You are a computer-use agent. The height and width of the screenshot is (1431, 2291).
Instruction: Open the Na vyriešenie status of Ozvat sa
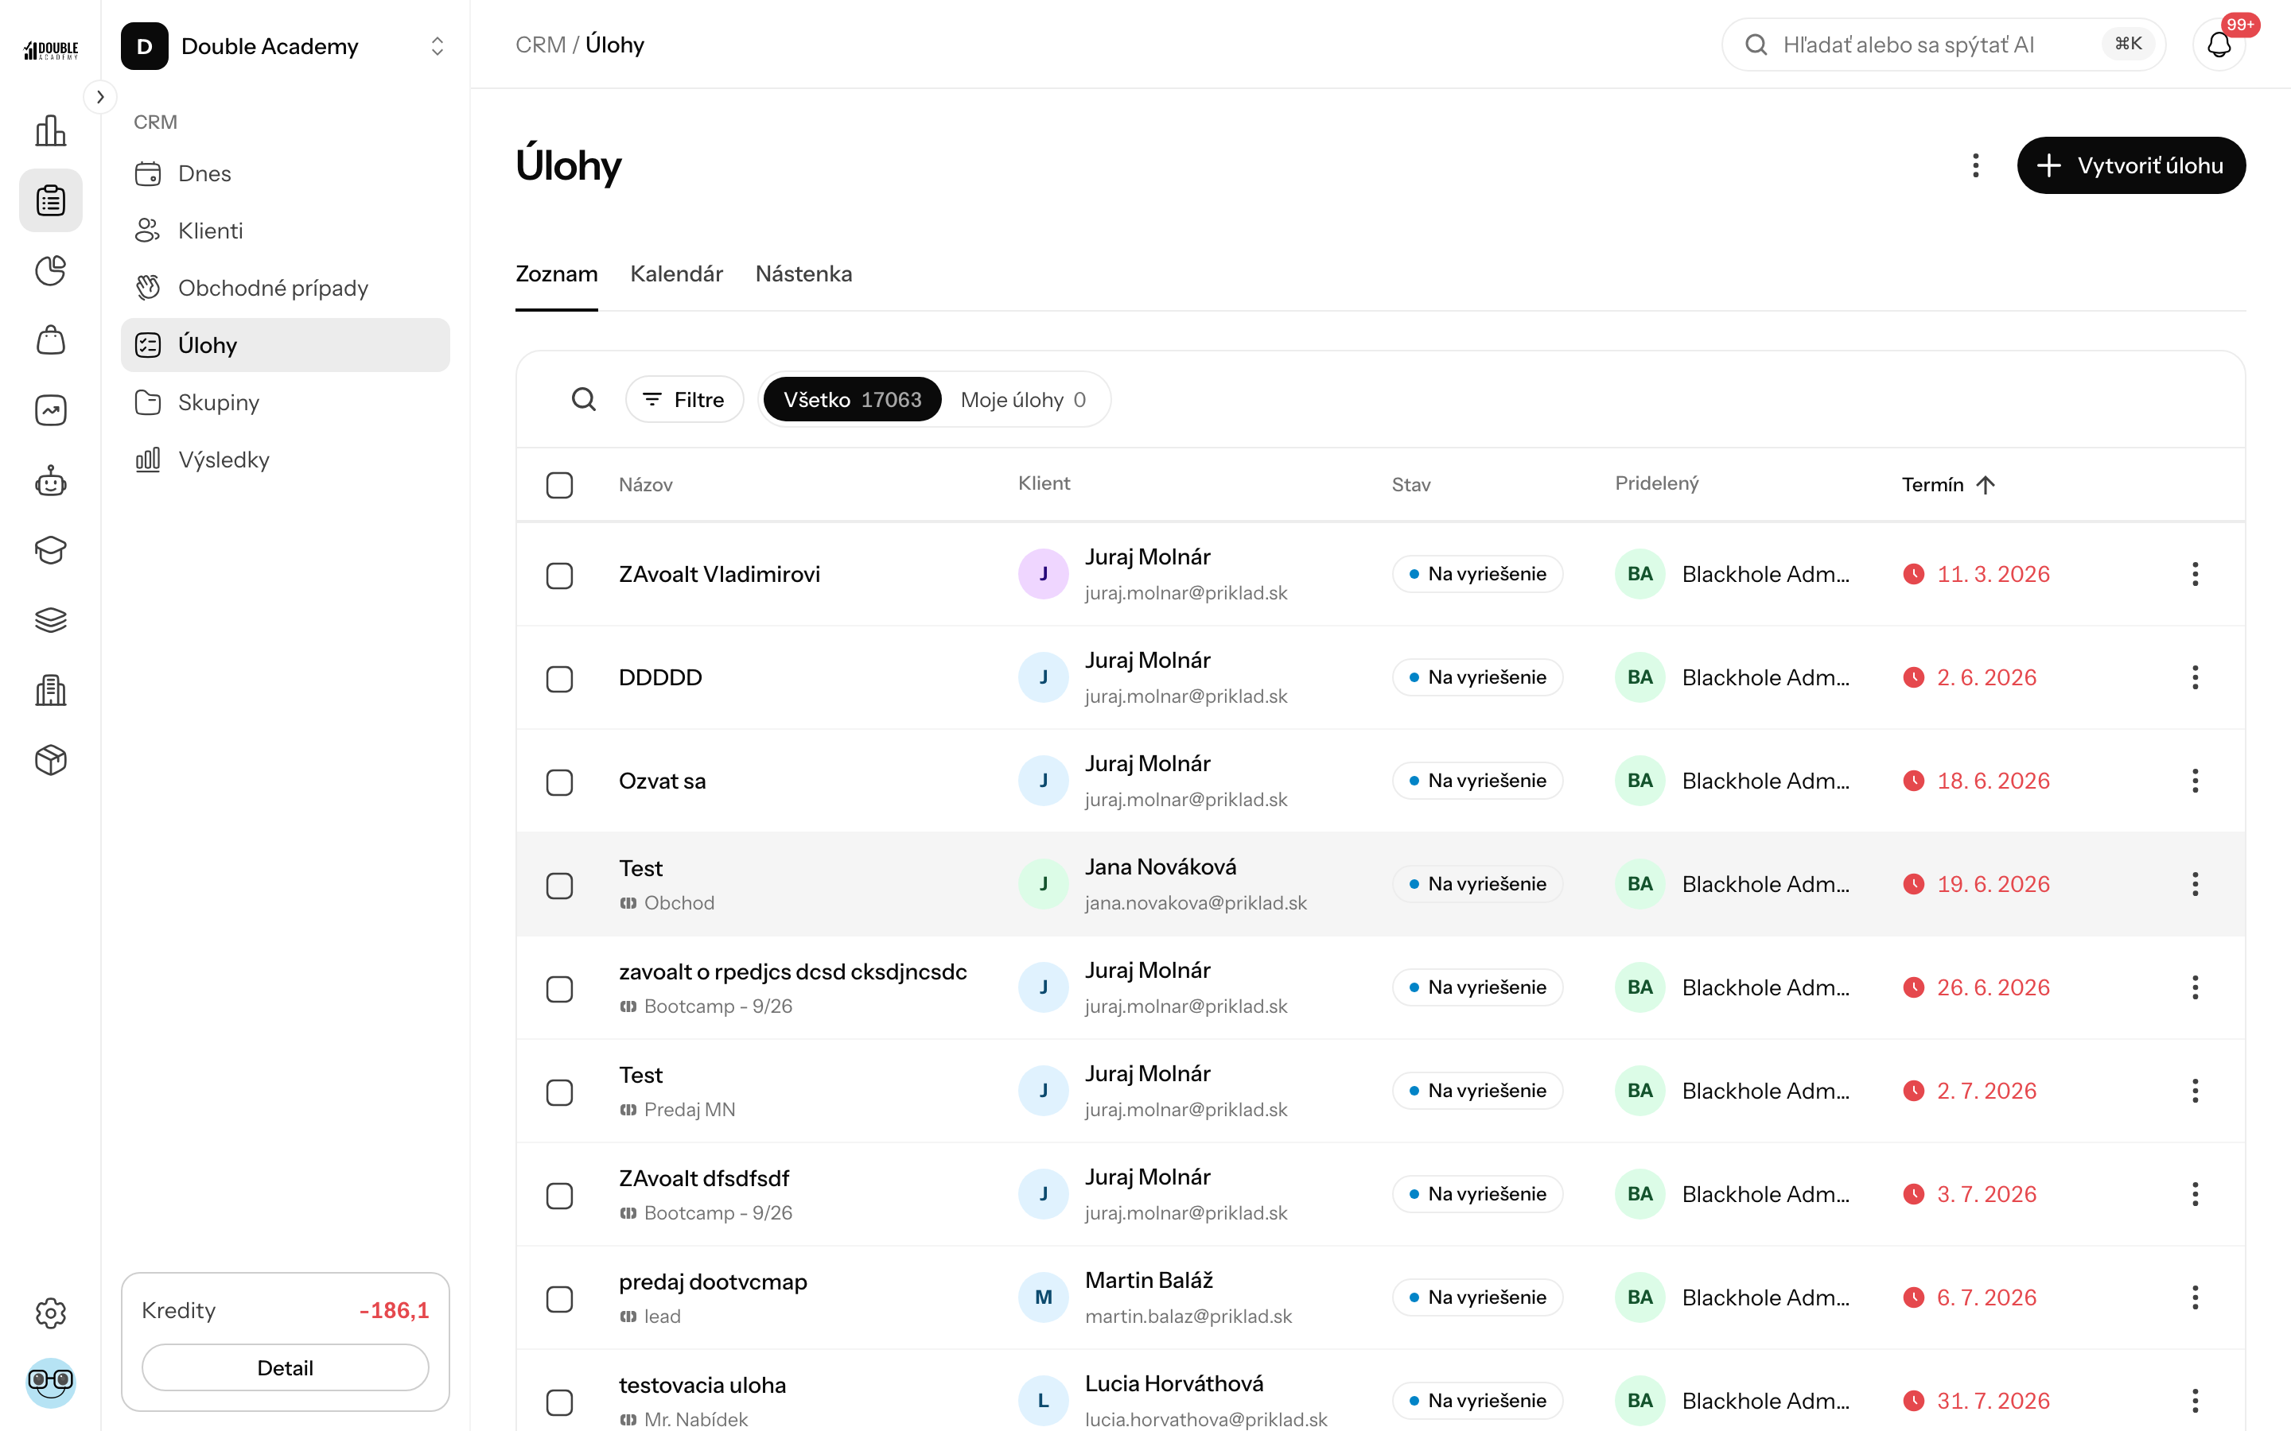1477,781
